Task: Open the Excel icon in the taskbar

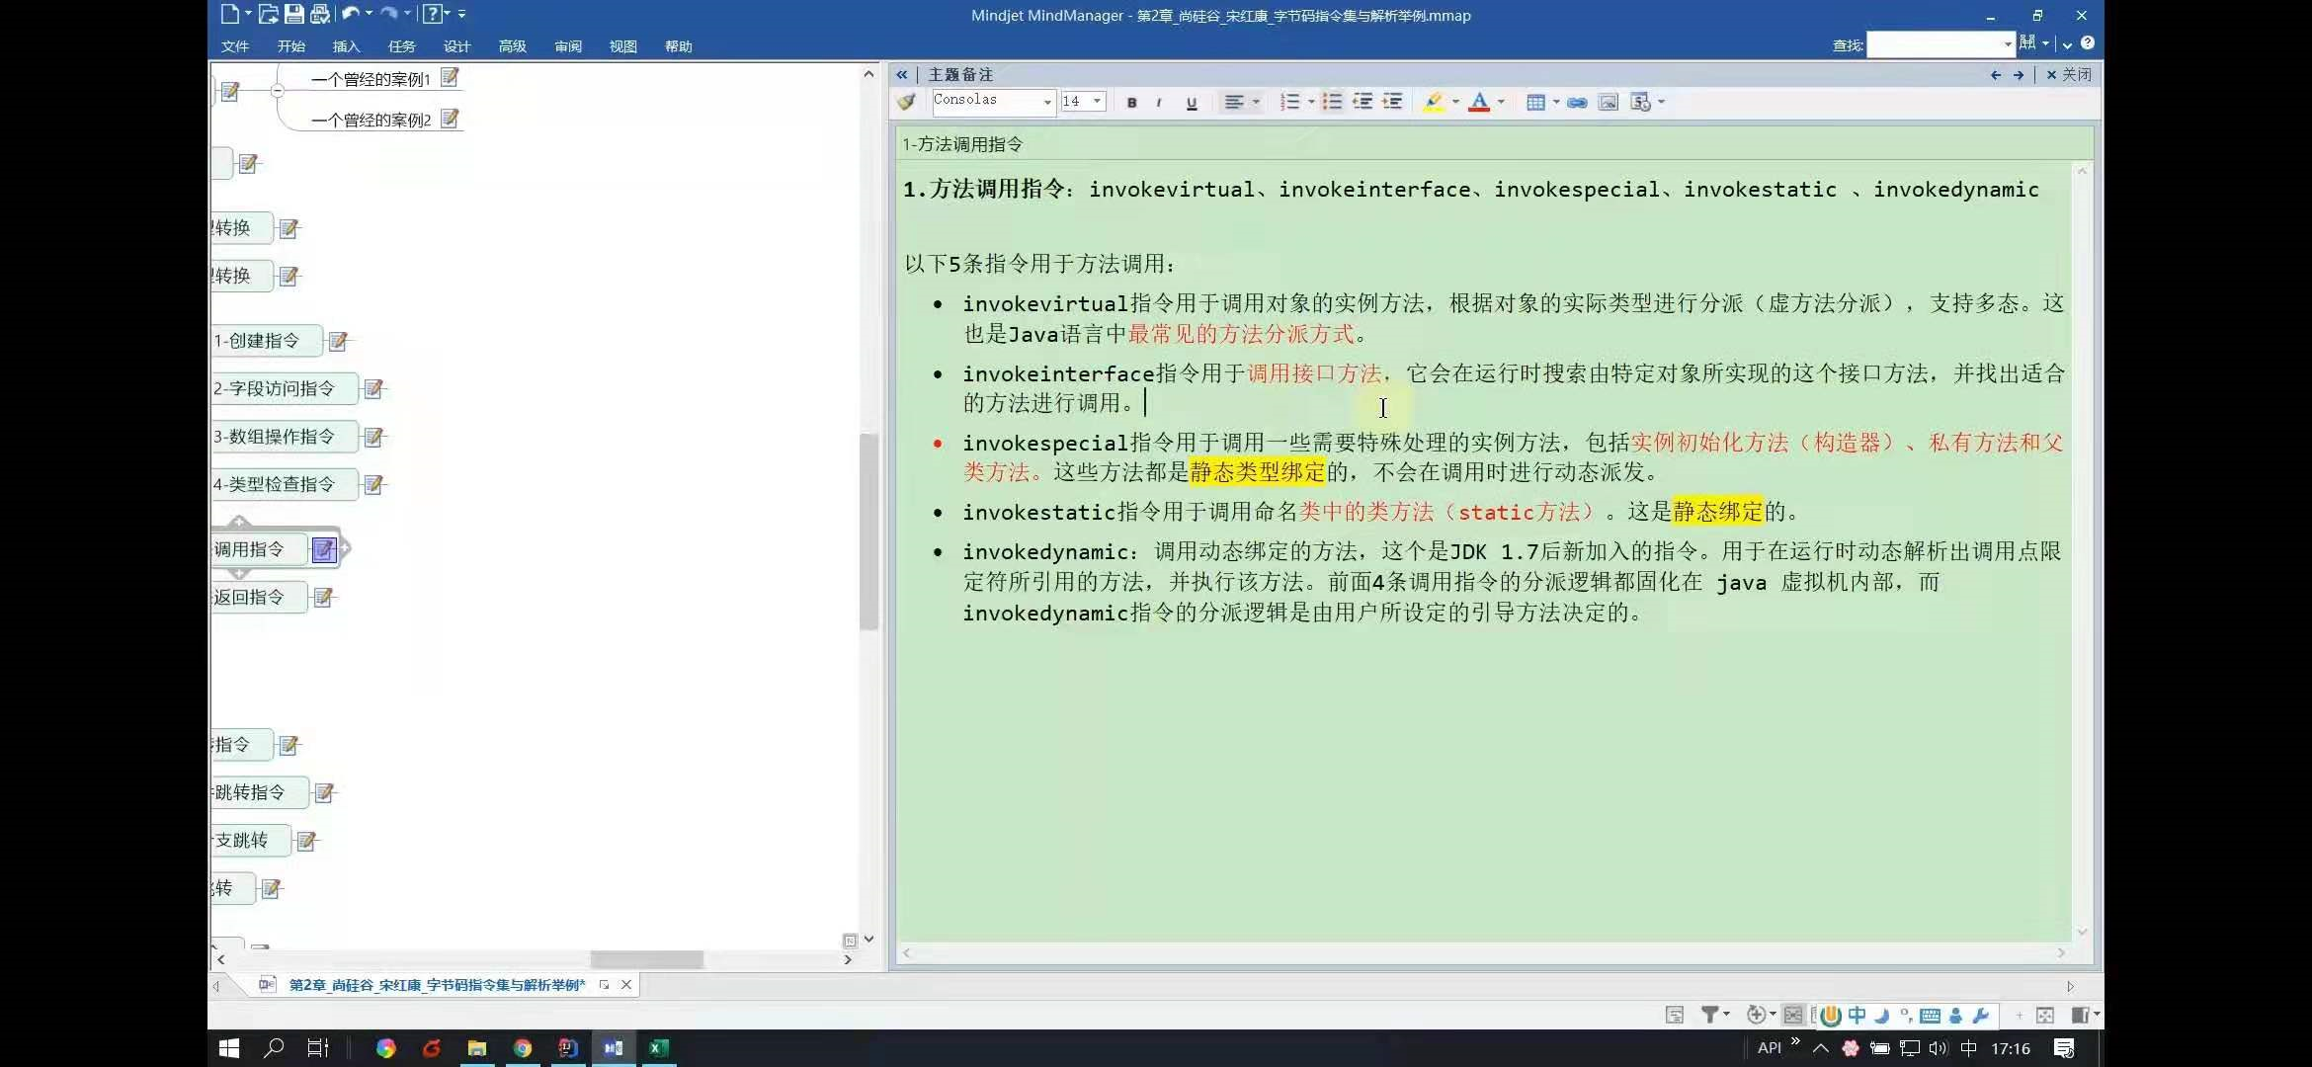Action: click(658, 1048)
